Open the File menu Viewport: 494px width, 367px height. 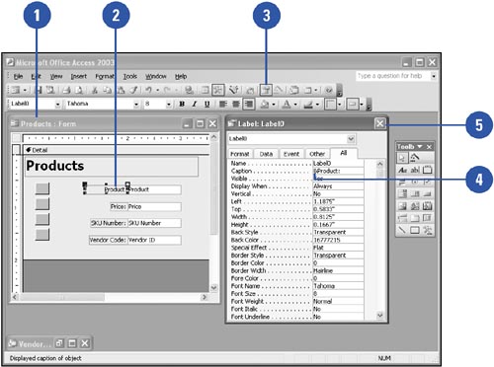tap(18, 77)
